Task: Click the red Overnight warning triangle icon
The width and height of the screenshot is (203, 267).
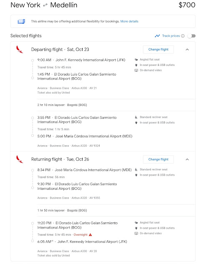Action: coord(90,234)
